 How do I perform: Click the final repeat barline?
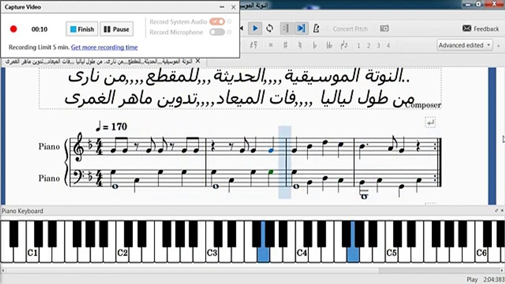click(438, 162)
